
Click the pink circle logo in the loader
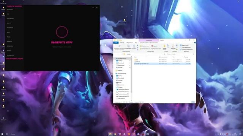click(x=62, y=32)
